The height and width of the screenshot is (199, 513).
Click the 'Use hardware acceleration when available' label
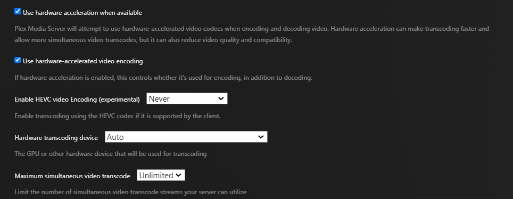pyautogui.click(x=82, y=13)
